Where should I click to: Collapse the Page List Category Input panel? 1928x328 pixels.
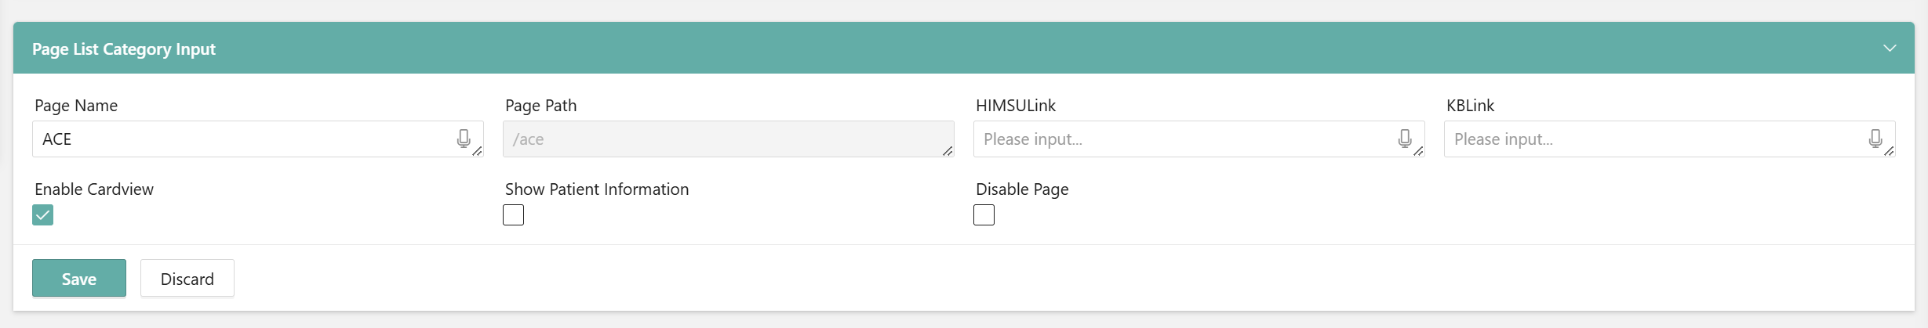1890,49
